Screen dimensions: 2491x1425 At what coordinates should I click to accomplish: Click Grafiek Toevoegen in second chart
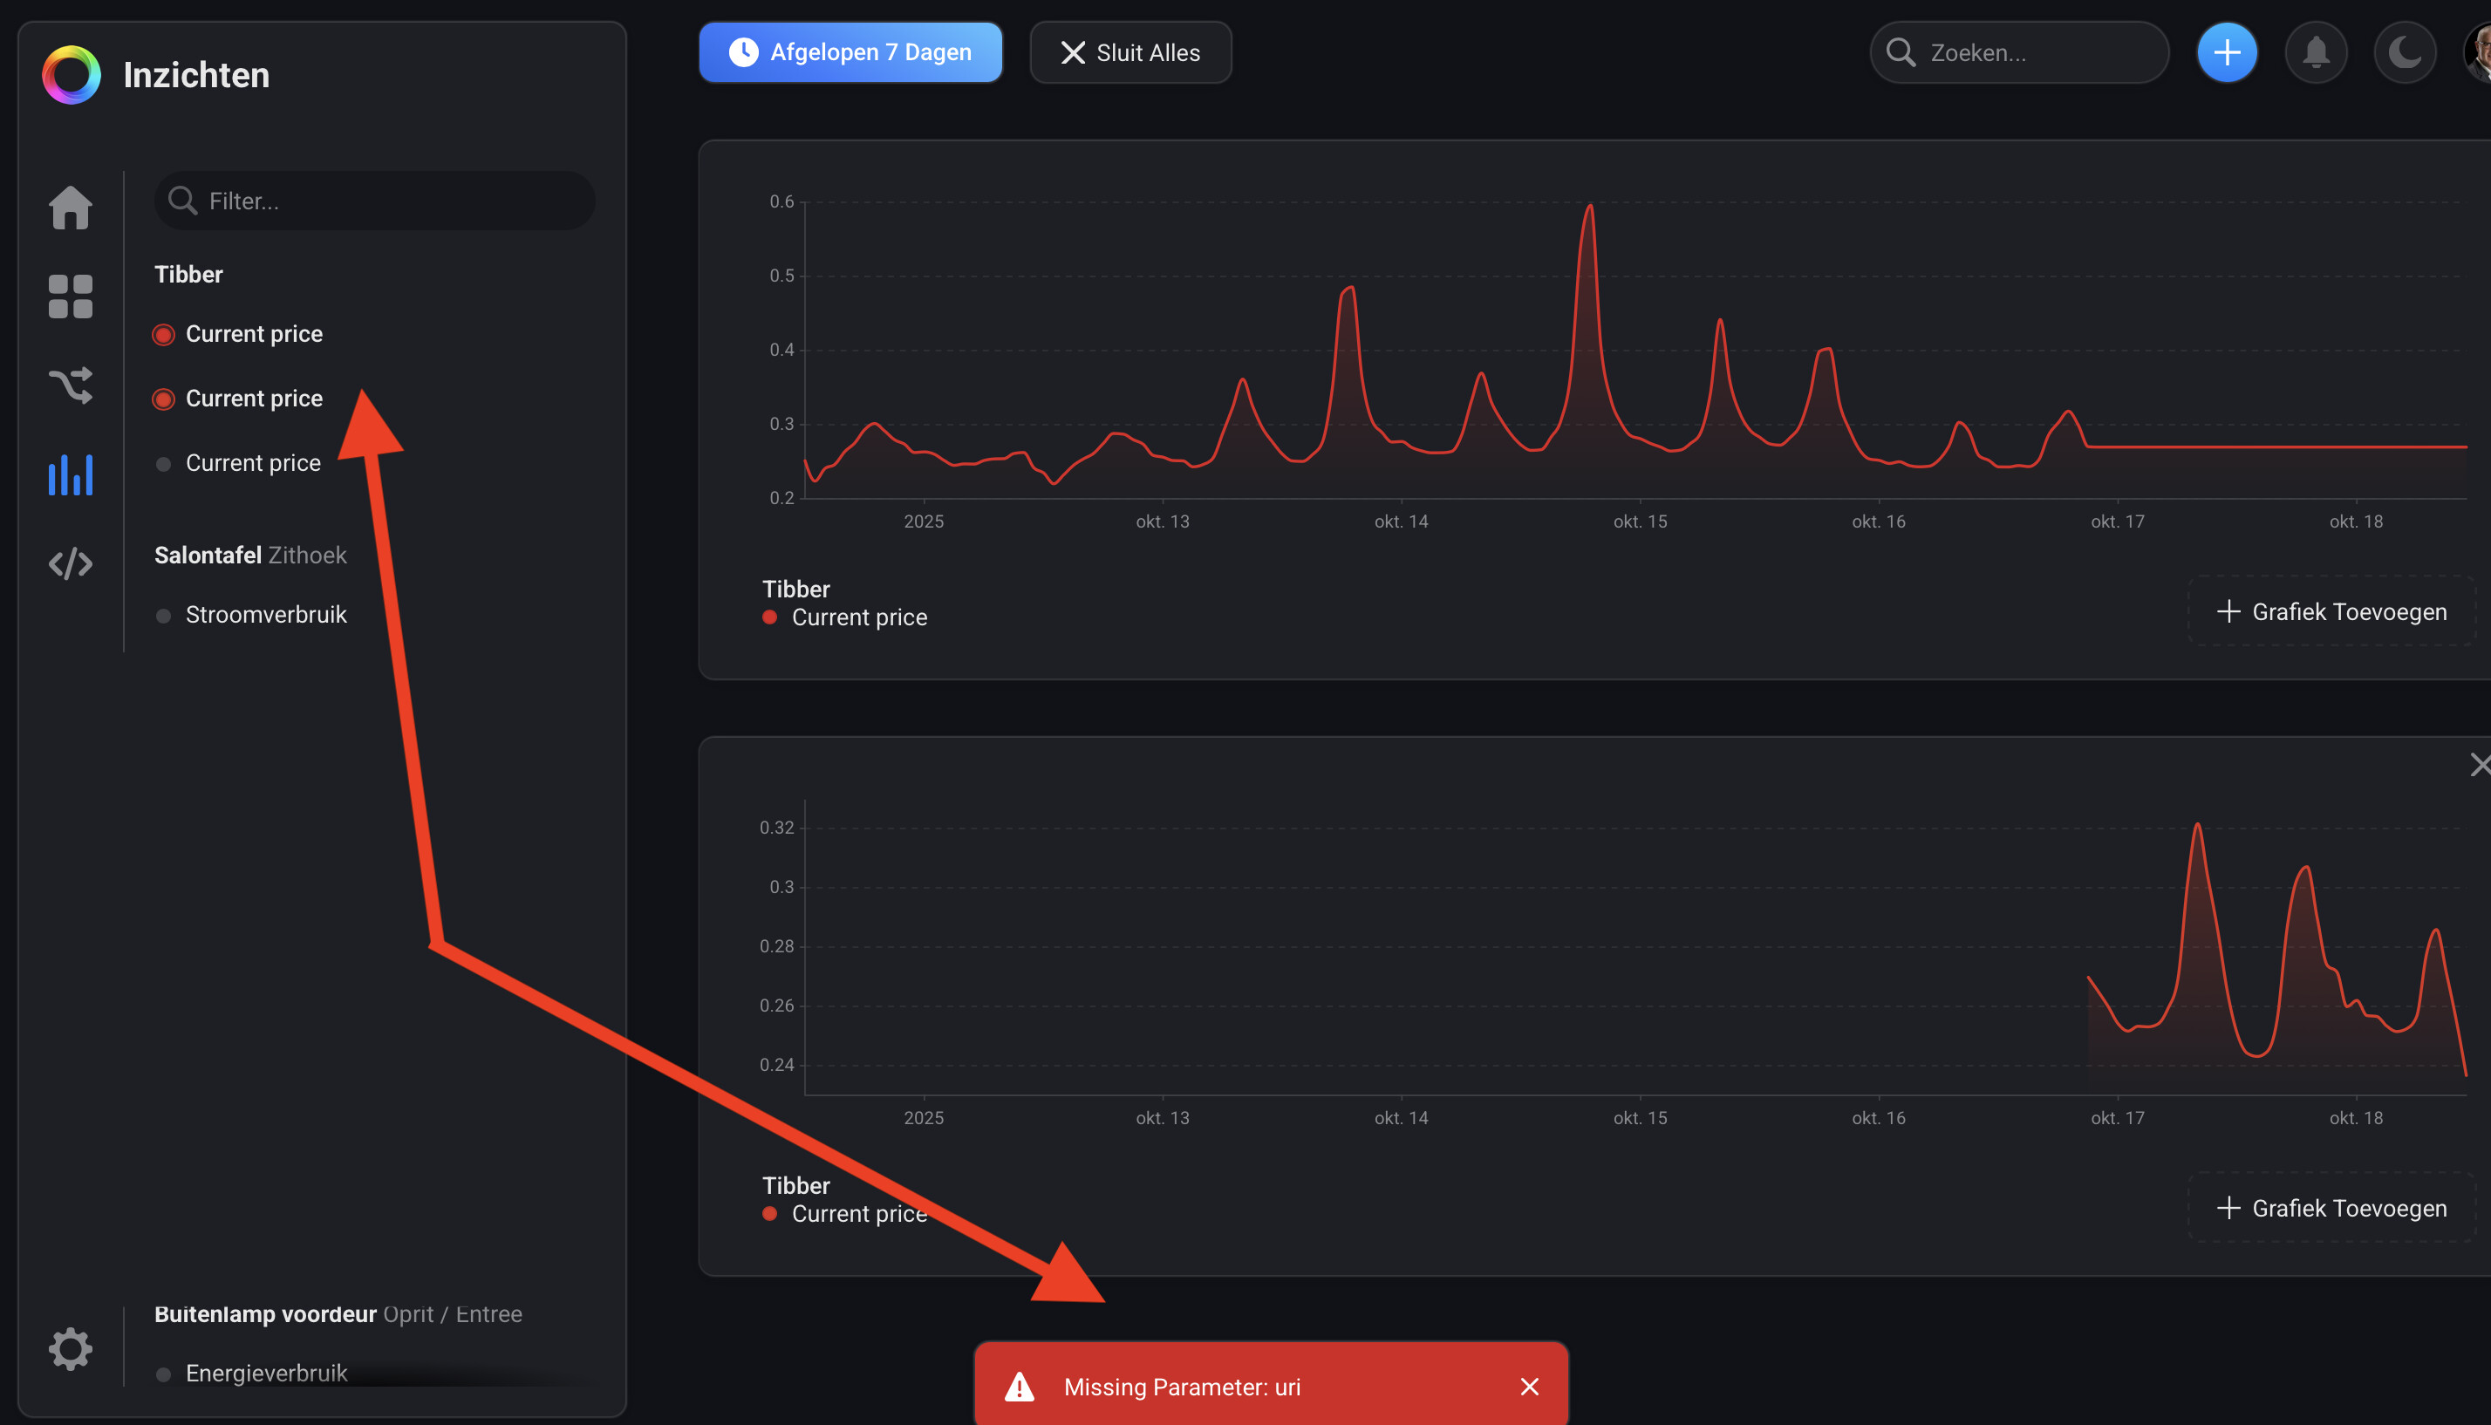2331,1209
